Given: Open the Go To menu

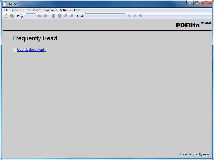Looking at the screenshot, I should pyautogui.click(x=25, y=10).
